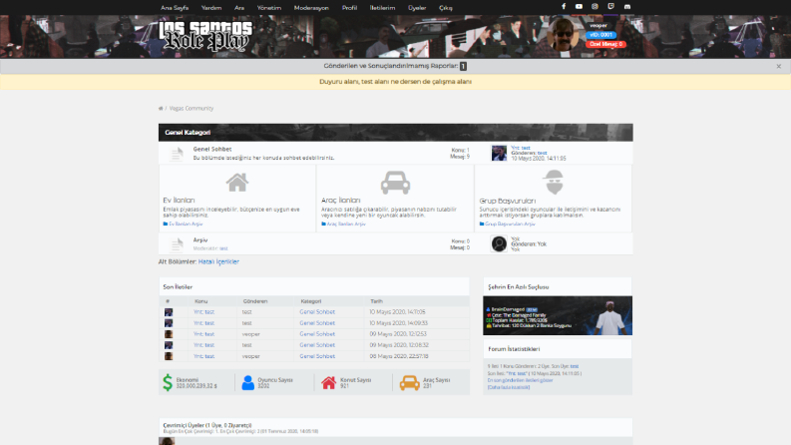Viewport: 791px width, 445px height.
Task: Open the Yönetim menu item
Action: pos(269,8)
